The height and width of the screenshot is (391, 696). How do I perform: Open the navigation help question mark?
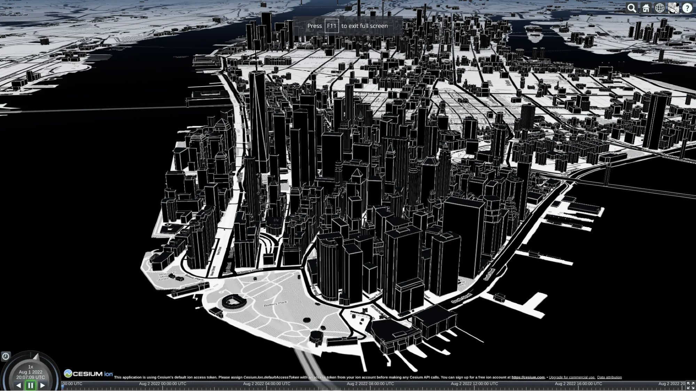[687, 8]
